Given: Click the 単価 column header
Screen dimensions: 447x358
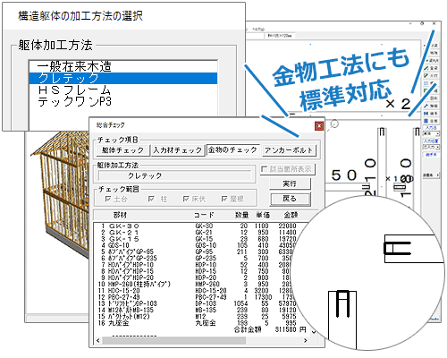Looking at the screenshot, I should pyautogui.click(x=263, y=215).
